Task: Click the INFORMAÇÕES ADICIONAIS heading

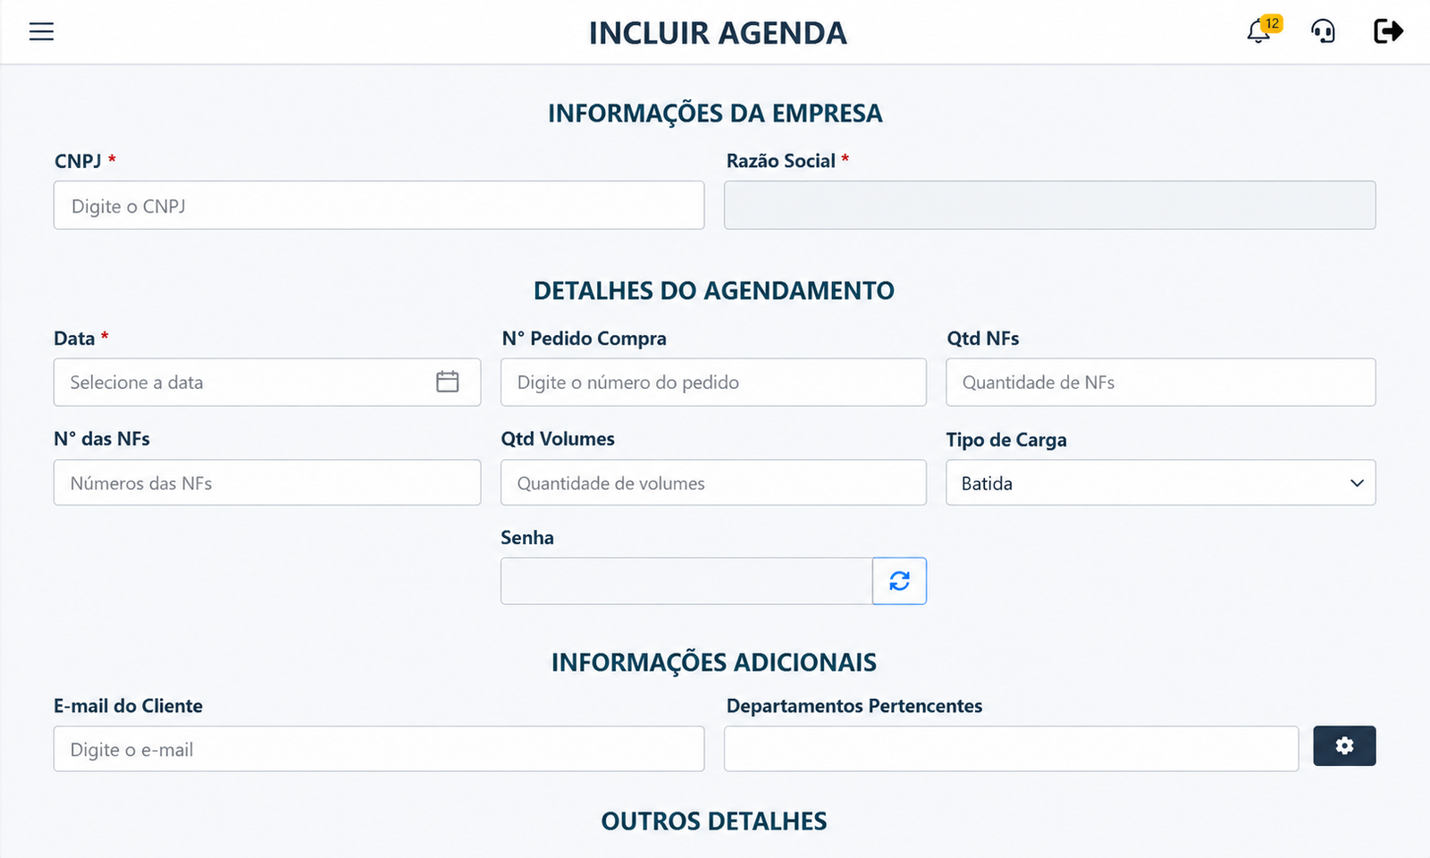Action: (x=714, y=662)
